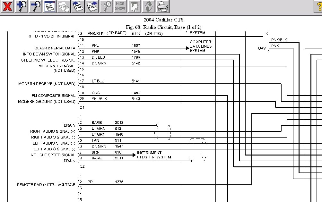
Task: Go to the next figure using the right-arrow FIG icon
Action: pyautogui.click(x=92, y=6)
